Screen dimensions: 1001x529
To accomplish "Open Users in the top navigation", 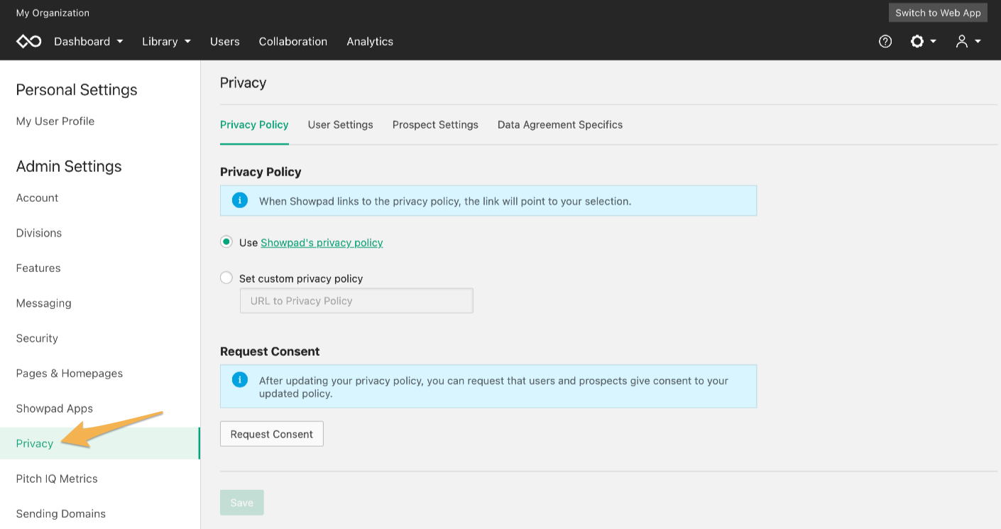I will 225,41.
